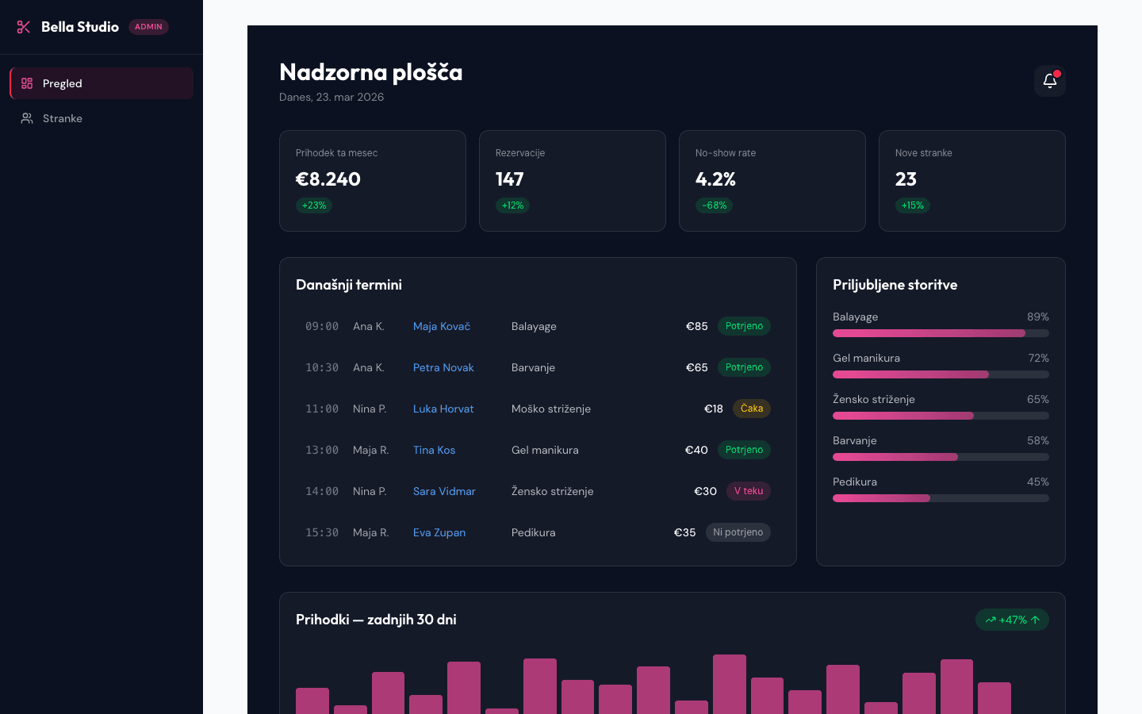Click the ADMIN badge

[x=148, y=27]
